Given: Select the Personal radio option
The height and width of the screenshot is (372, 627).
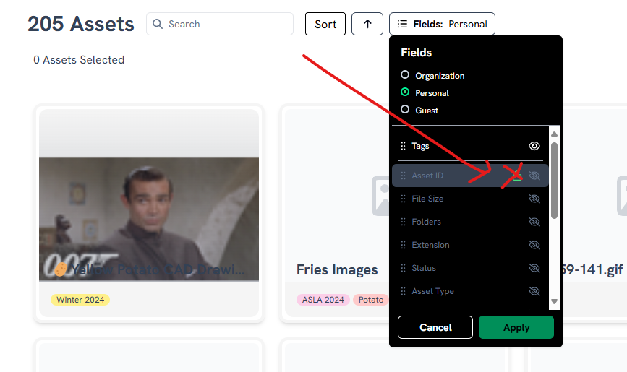Looking at the screenshot, I should click(x=405, y=92).
